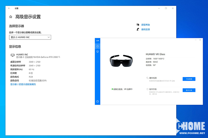Screen dimensions: 208x138
Task: Click the RGB color format value
Action: (x=31, y=77)
